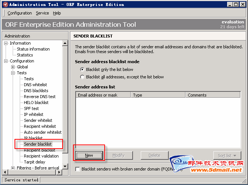Screen dimensions: 248x185
Task: Open the Service menu
Action: (x=42, y=13)
